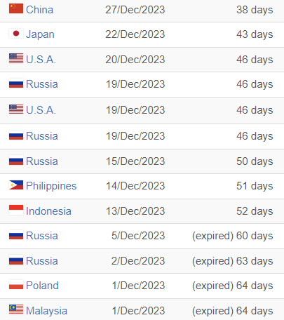The image size is (284, 320).
Task: Open the Malaysia country link
Action: point(46,311)
